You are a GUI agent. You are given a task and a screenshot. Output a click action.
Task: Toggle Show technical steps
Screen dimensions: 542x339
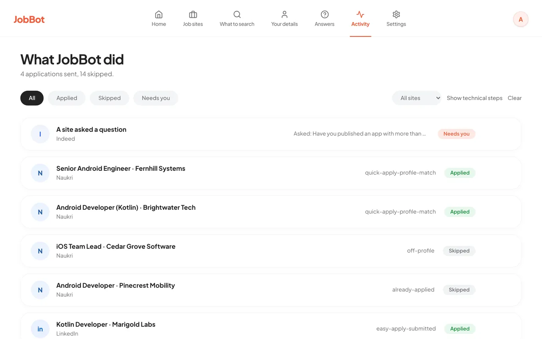[x=475, y=98]
